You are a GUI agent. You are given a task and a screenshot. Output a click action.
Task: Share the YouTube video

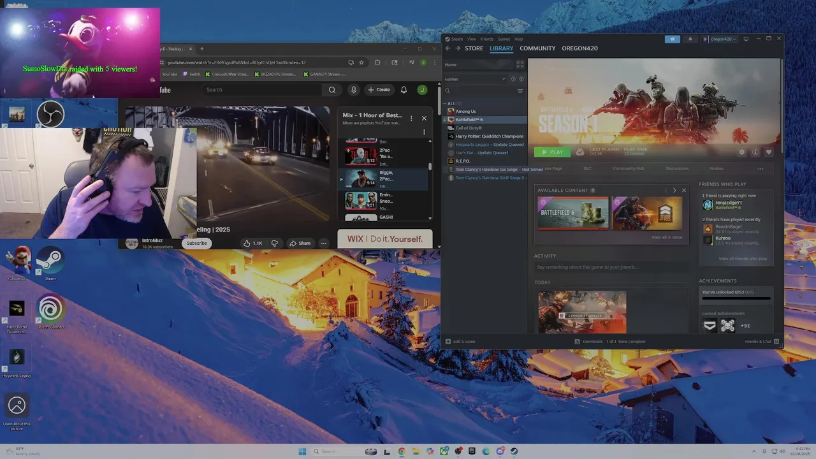(x=300, y=243)
